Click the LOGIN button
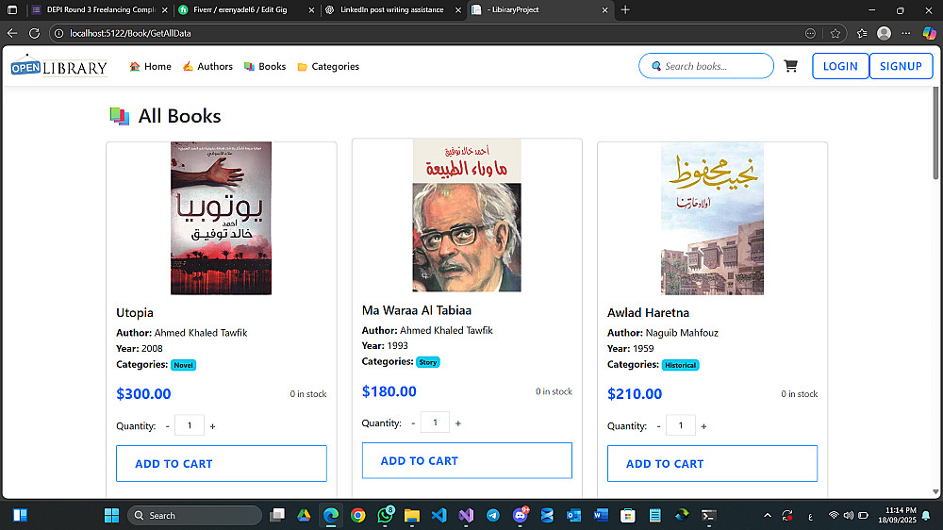The height and width of the screenshot is (530, 943). point(840,66)
